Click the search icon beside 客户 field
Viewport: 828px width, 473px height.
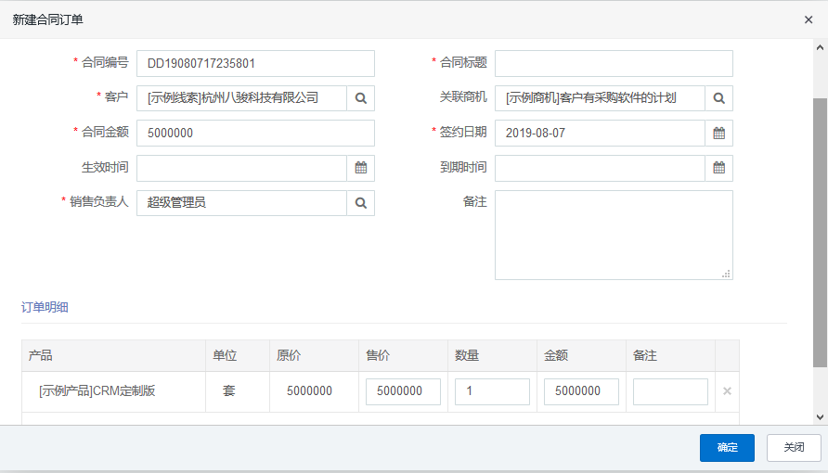click(x=361, y=98)
